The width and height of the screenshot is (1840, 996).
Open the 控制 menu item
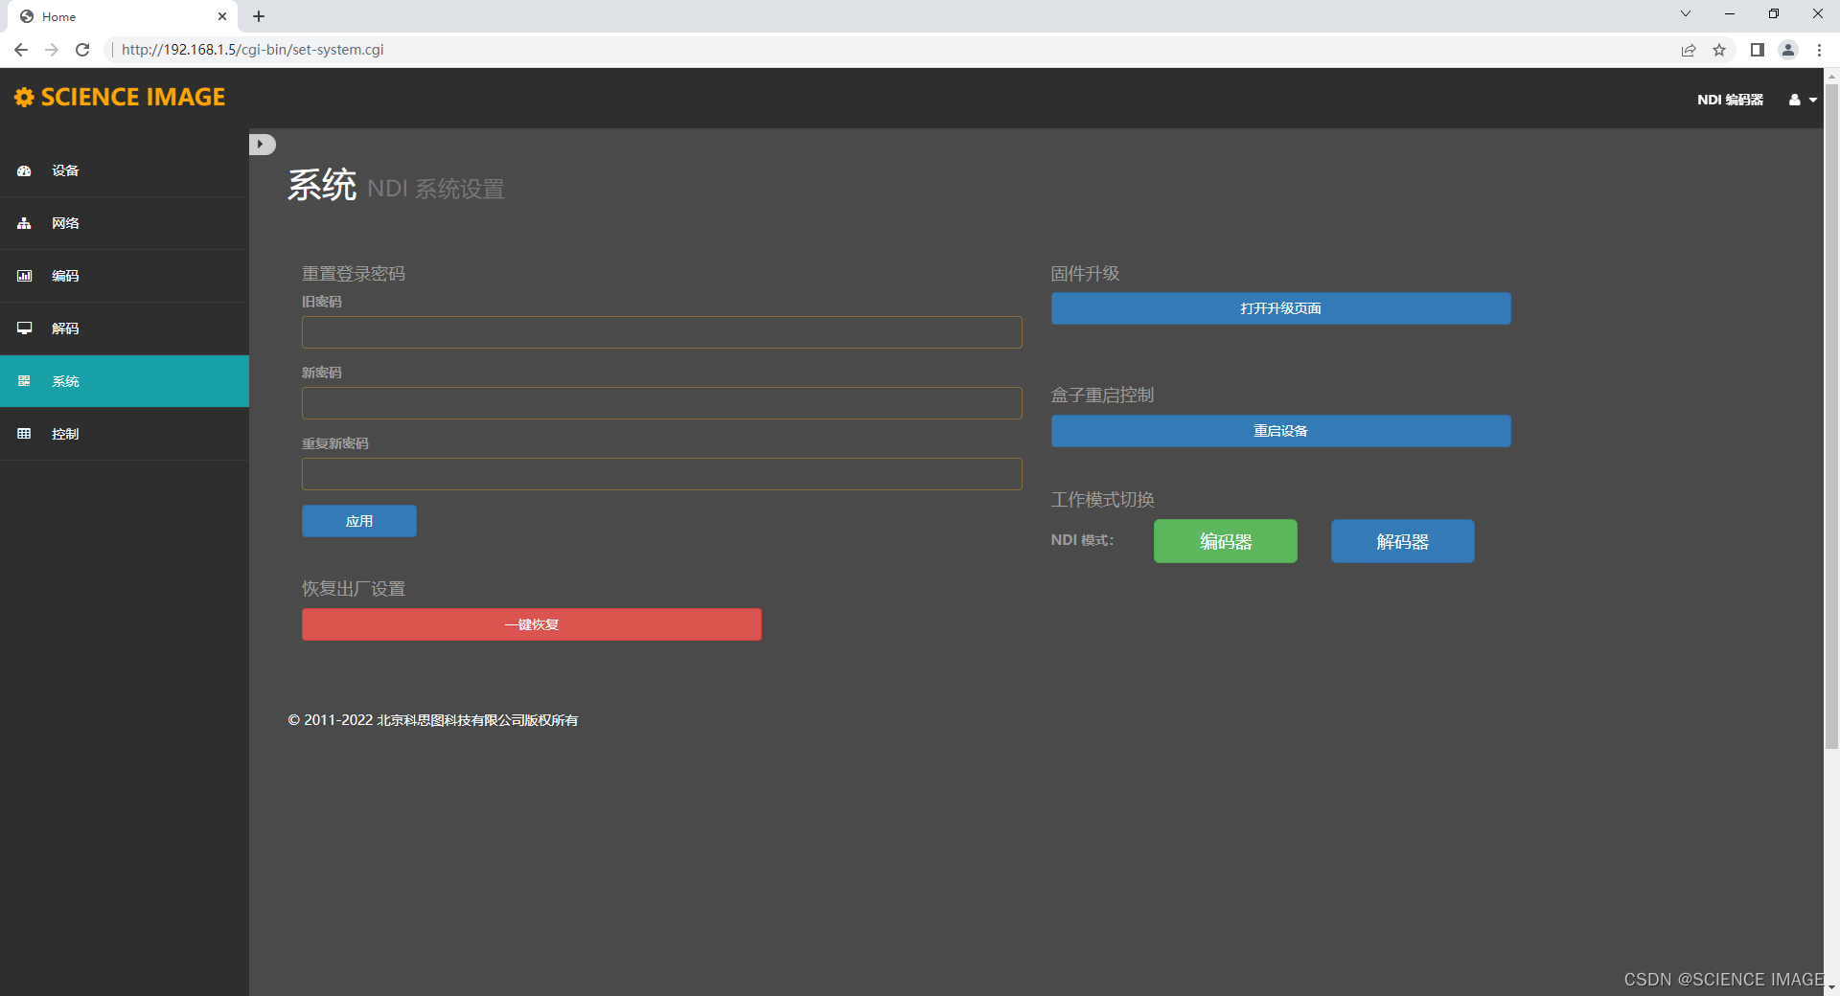pyautogui.click(x=125, y=434)
